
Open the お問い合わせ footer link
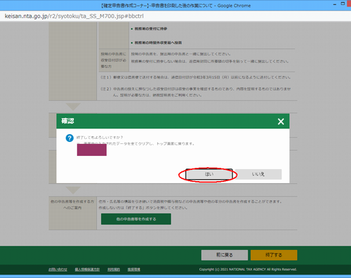click(x=58, y=270)
